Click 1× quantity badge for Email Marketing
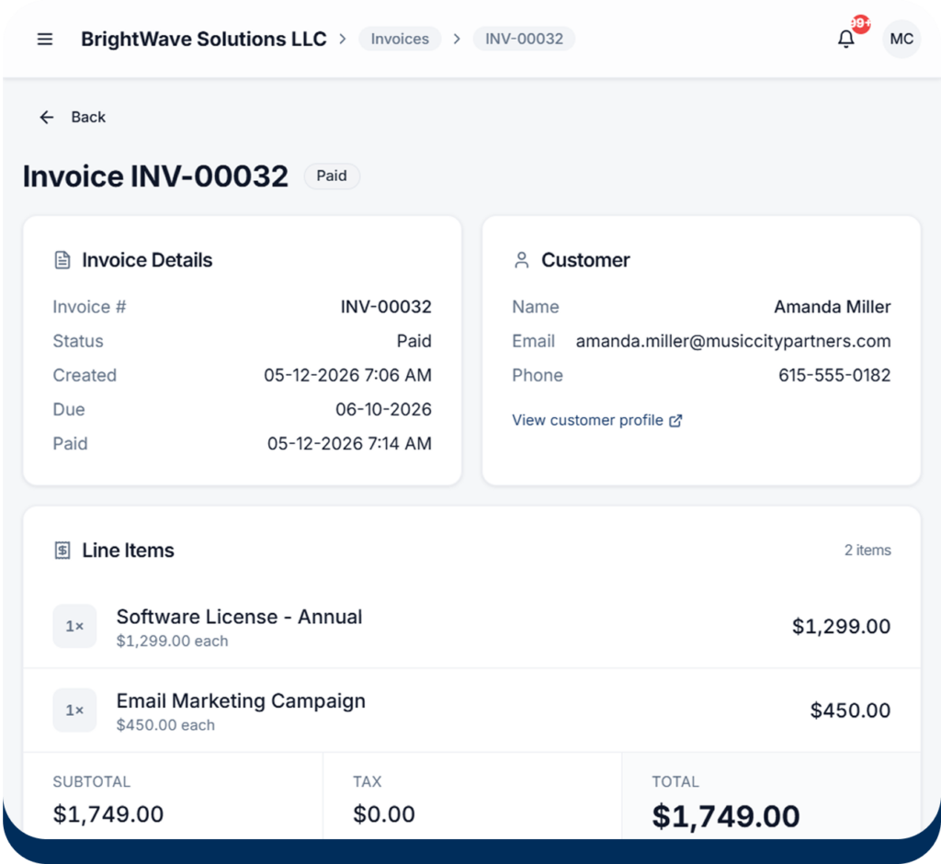The height and width of the screenshot is (864, 941). point(74,711)
